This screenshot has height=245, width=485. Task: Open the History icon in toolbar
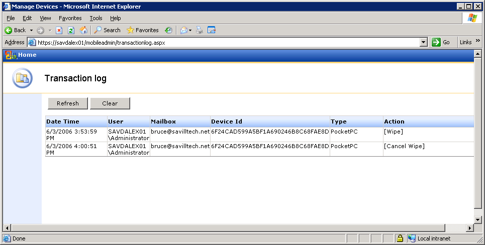(168, 30)
